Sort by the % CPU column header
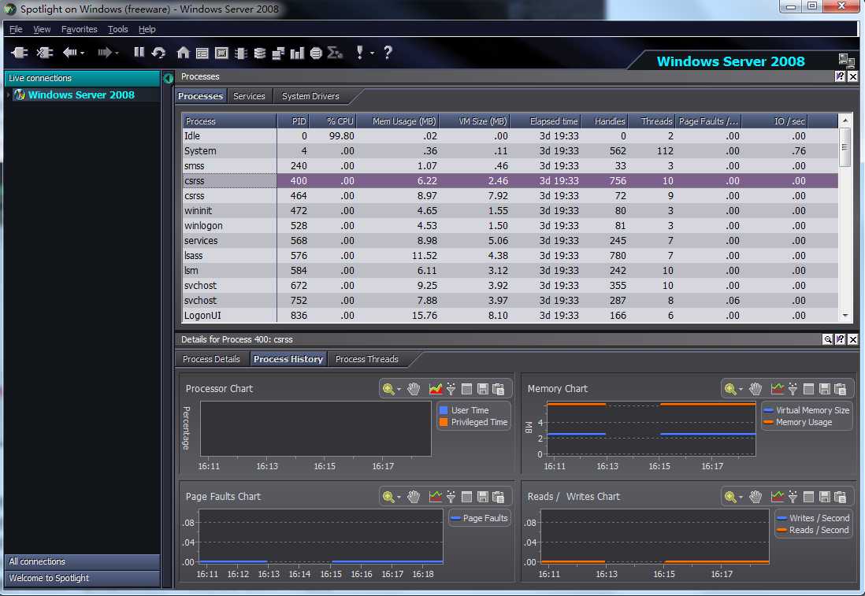The width and height of the screenshot is (865, 596). [x=334, y=121]
